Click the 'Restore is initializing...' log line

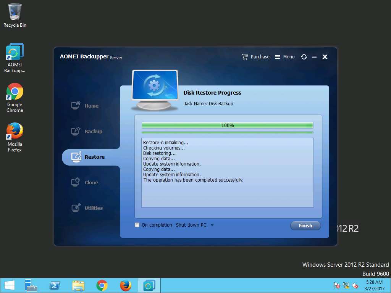[x=166, y=143]
